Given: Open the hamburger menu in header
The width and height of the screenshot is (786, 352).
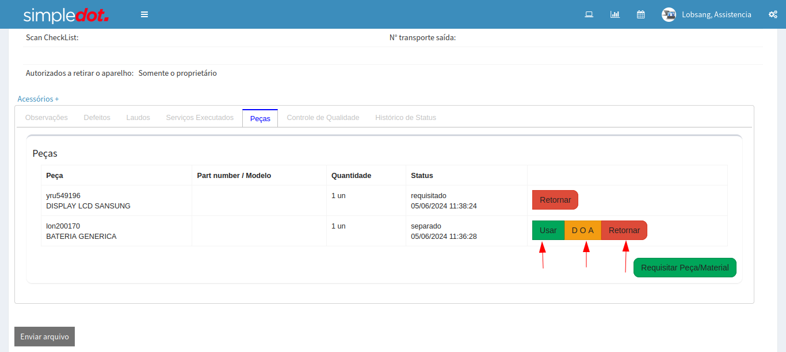Looking at the screenshot, I should [144, 14].
